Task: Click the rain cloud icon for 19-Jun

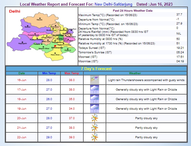Action: 95,108
